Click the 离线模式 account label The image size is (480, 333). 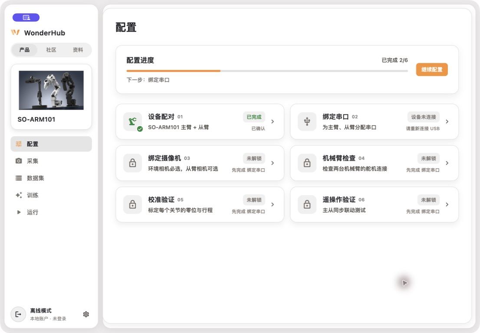(41, 311)
